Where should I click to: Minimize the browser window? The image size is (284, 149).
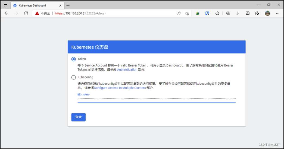pyautogui.click(x=258, y=5)
